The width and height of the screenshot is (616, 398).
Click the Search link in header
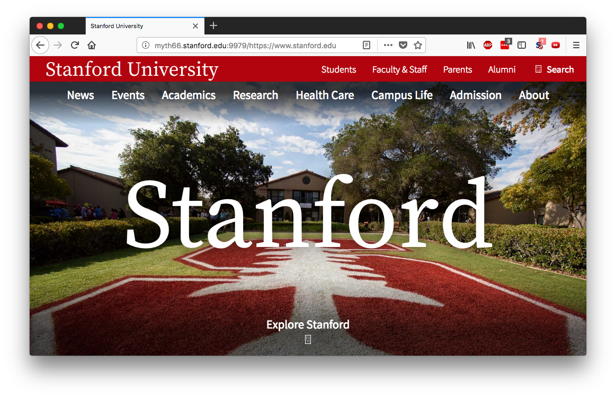click(x=555, y=69)
